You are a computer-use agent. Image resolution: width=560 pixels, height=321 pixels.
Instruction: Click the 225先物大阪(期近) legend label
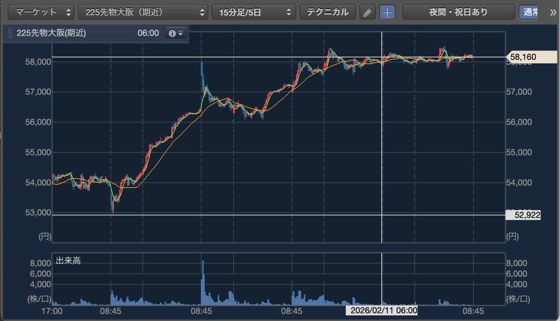(x=51, y=34)
